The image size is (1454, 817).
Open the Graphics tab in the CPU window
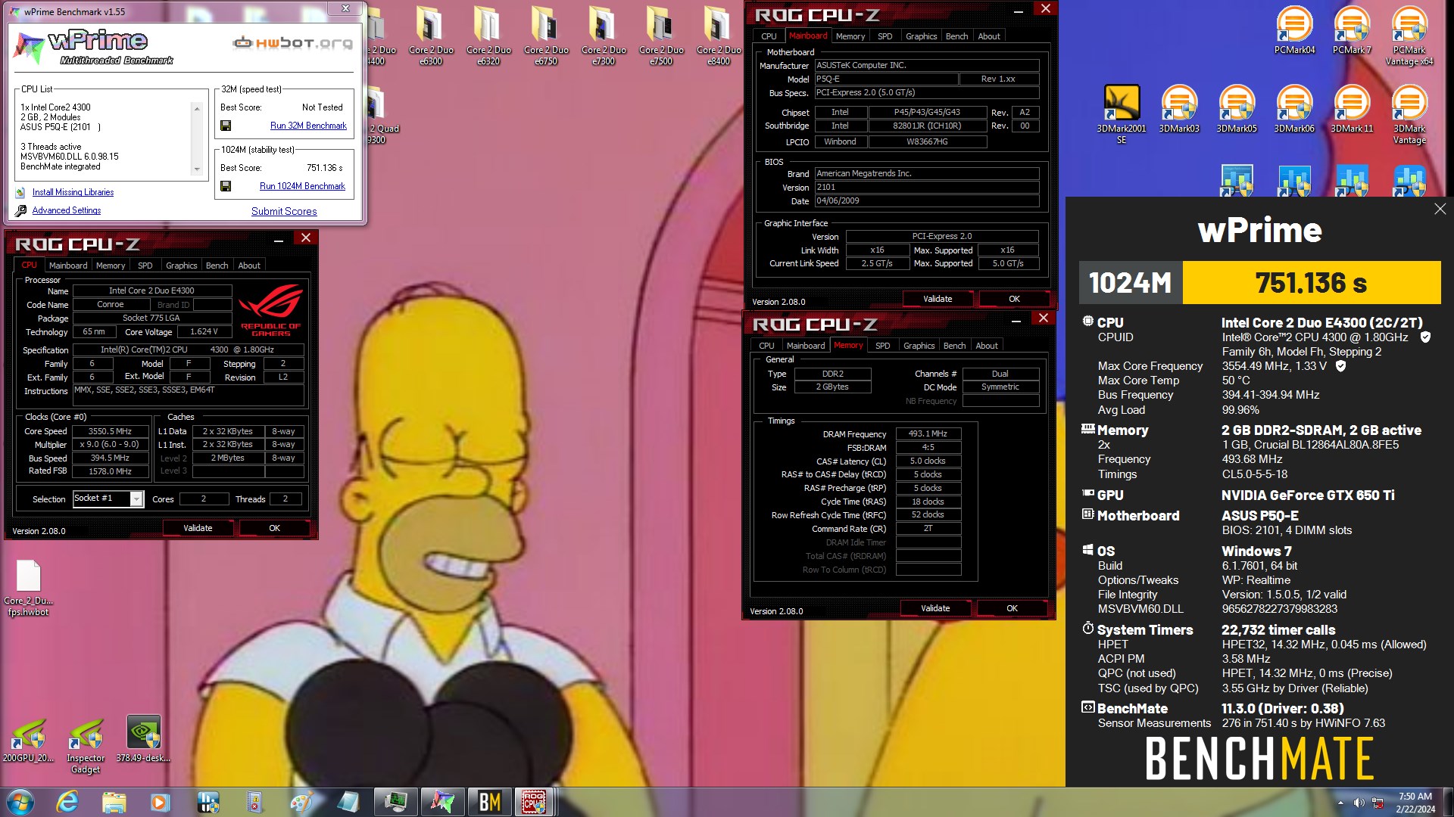(x=182, y=266)
